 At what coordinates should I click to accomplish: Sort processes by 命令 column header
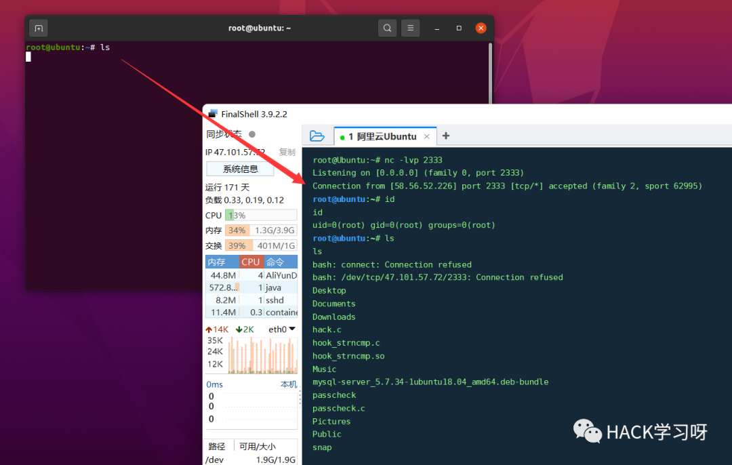(281, 262)
